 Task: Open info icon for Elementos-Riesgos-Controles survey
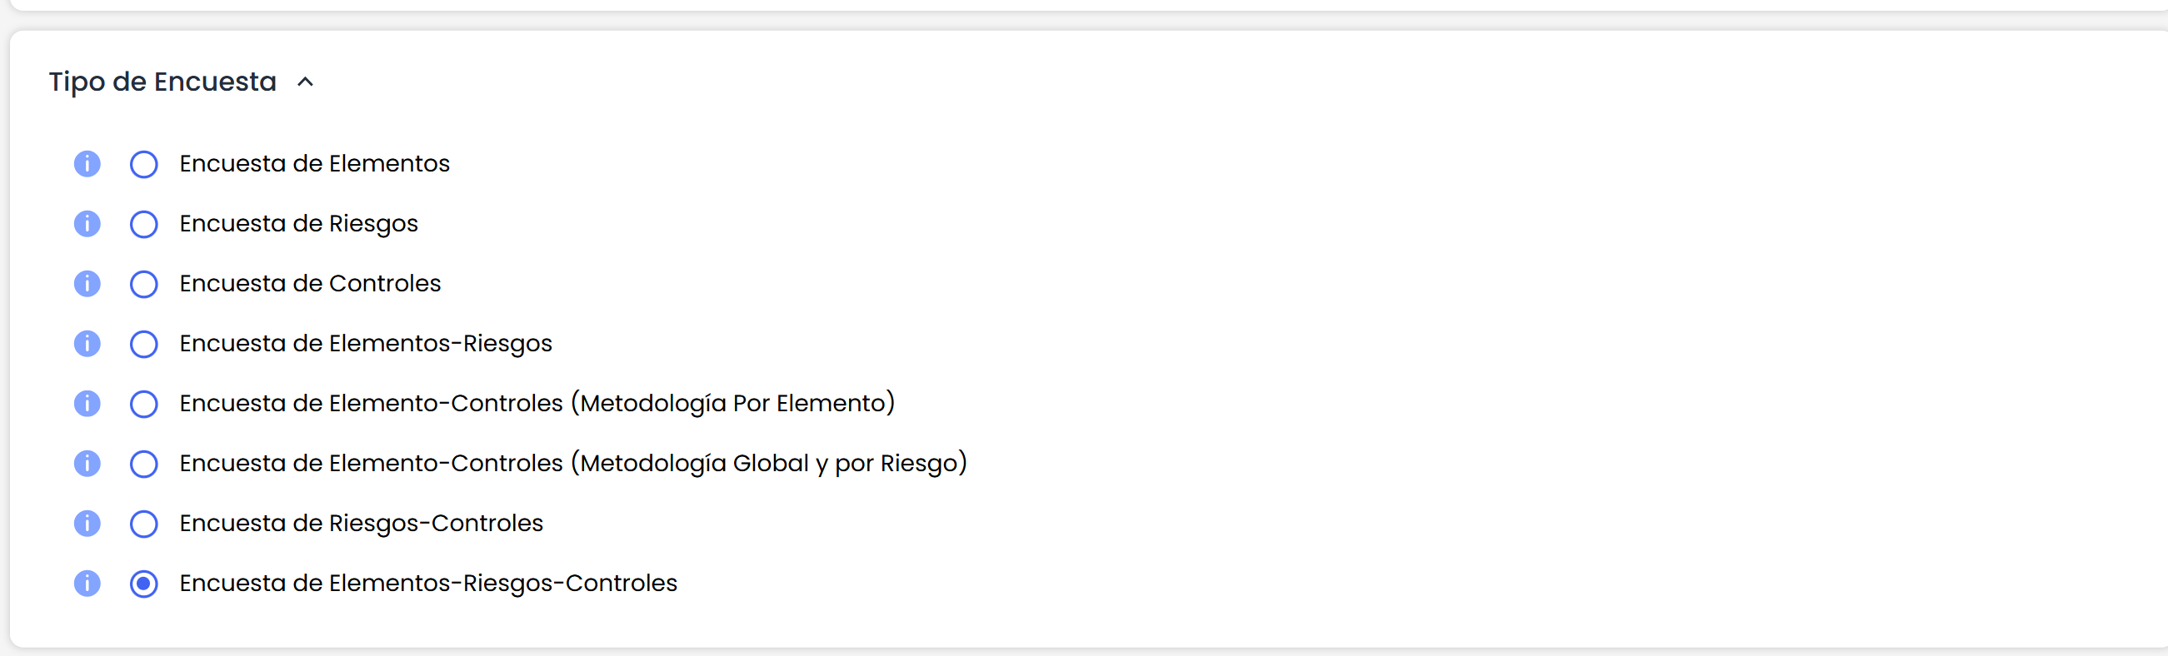pyautogui.click(x=87, y=584)
